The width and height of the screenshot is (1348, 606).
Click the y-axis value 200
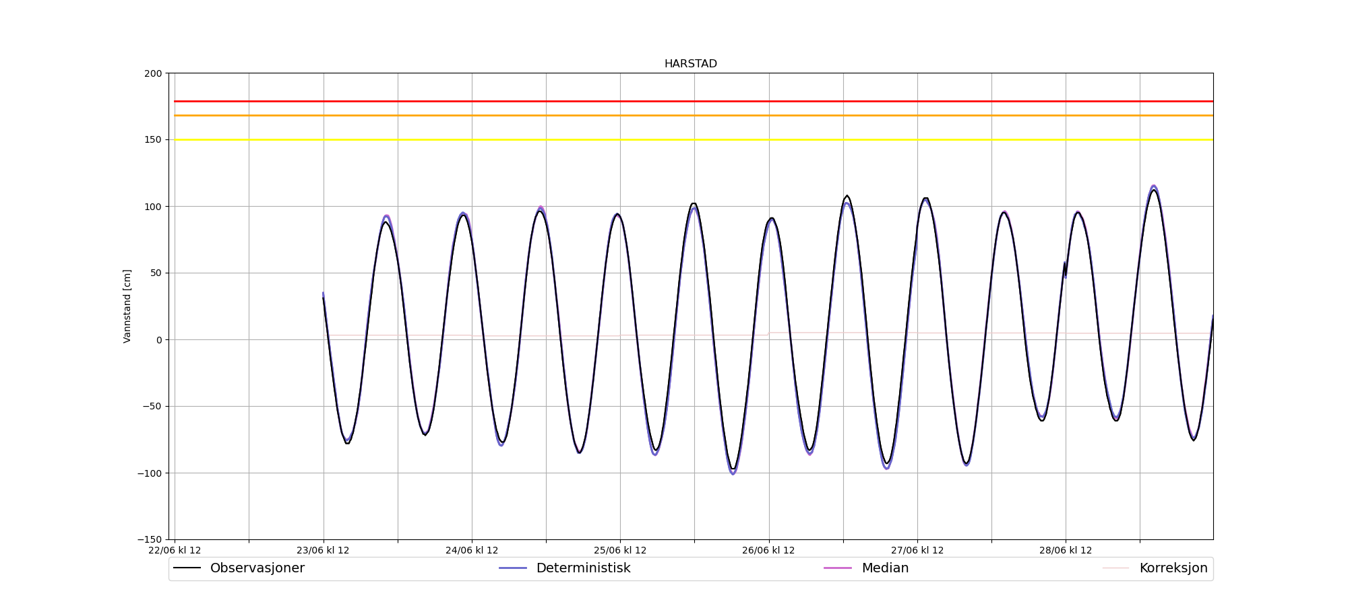153,73
